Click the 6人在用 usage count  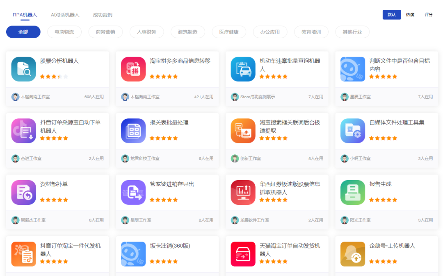[206, 158]
